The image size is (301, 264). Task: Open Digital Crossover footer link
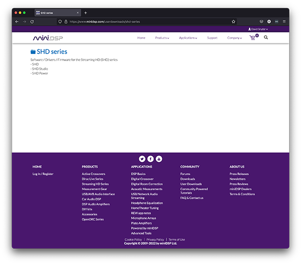[142, 179]
